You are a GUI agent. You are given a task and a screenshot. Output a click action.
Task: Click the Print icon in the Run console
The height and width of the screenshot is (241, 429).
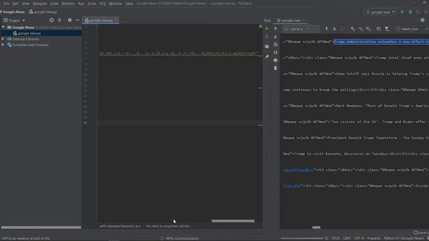tap(275, 60)
